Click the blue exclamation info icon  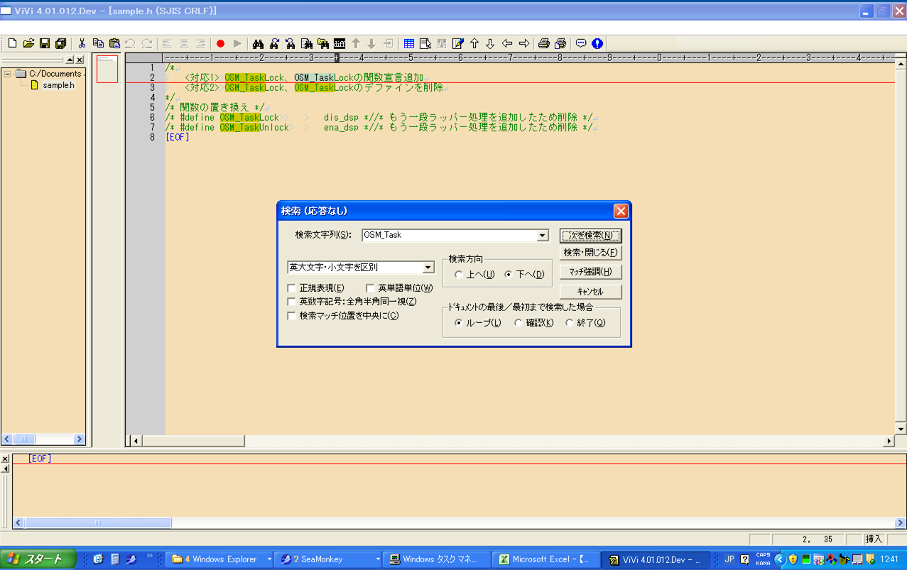tap(597, 44)
